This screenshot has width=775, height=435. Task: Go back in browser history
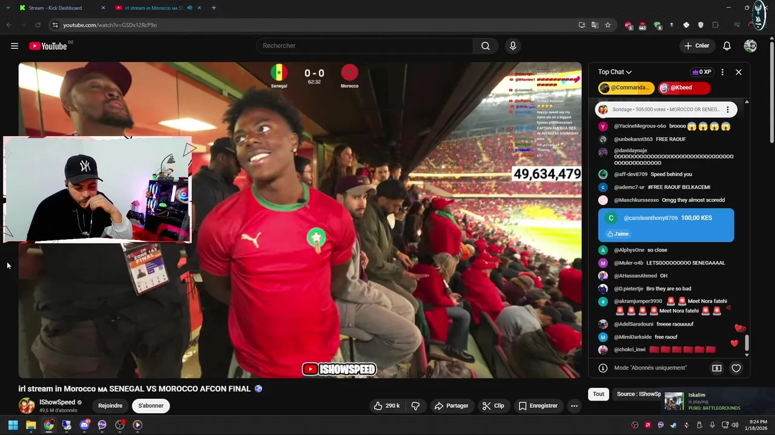coord(8,25)
